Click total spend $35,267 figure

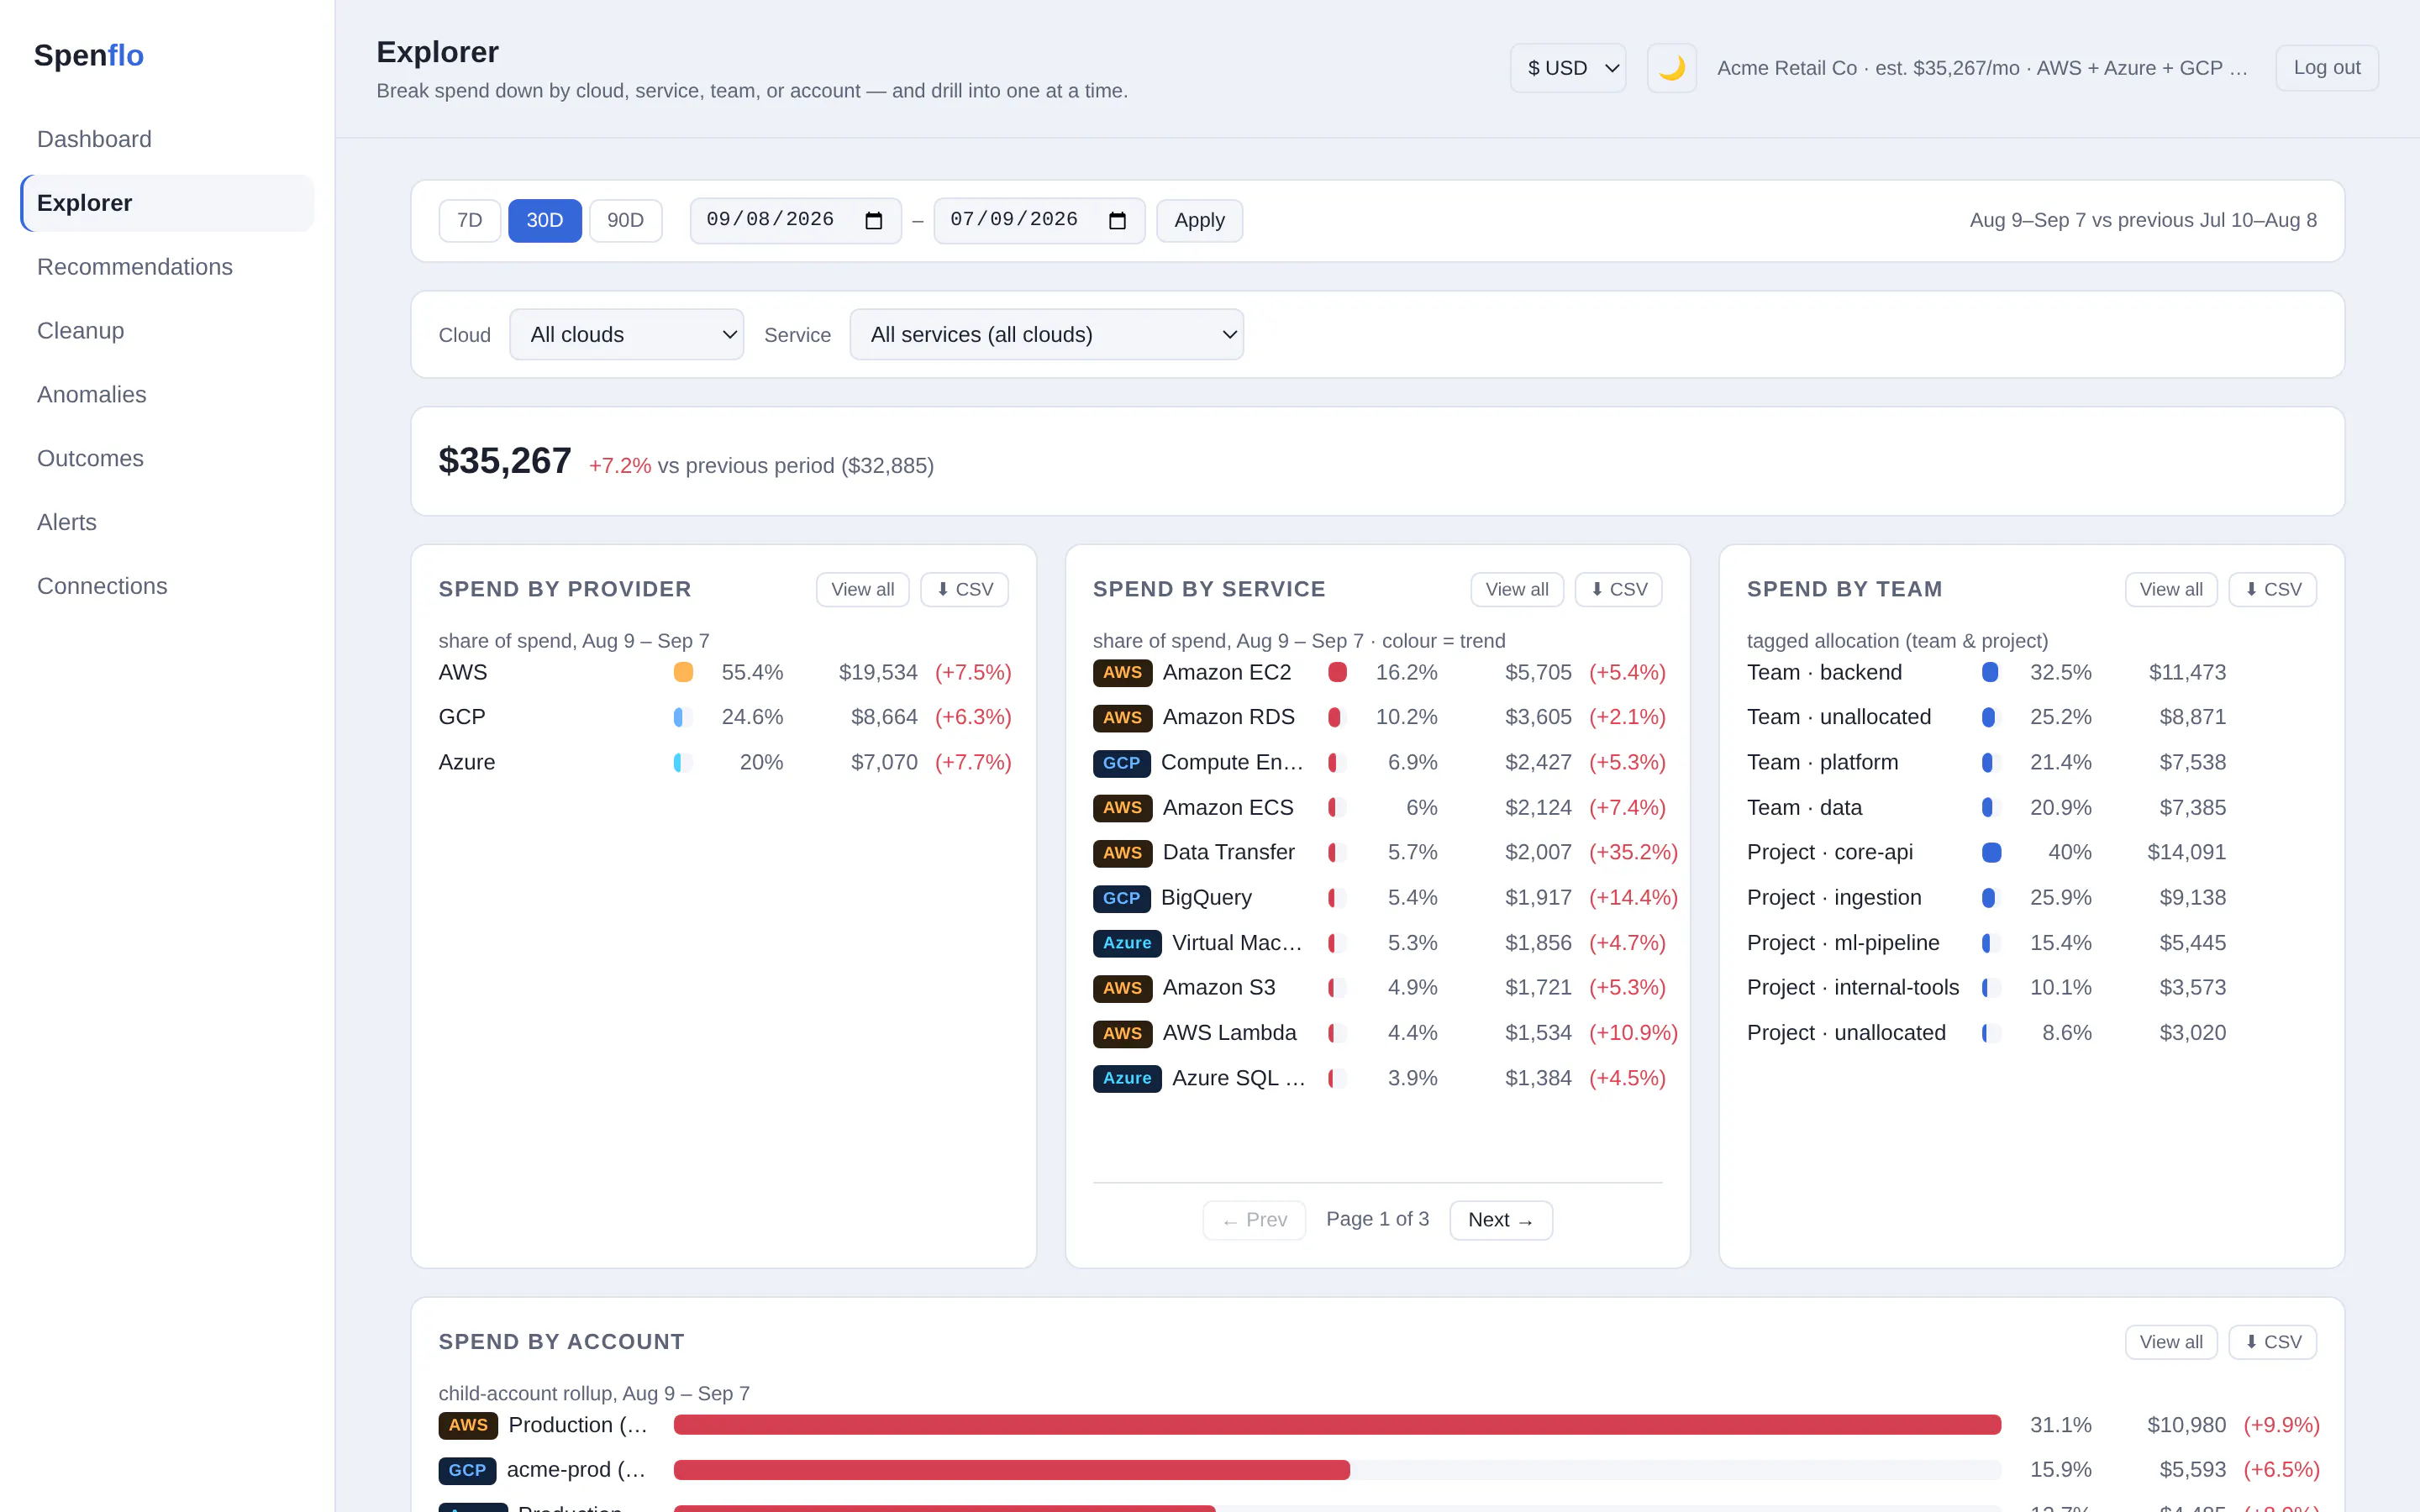point(505,461)
